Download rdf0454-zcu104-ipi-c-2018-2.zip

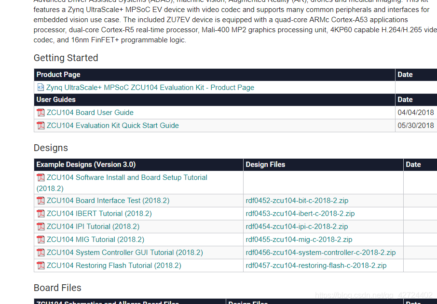point(297,227)
